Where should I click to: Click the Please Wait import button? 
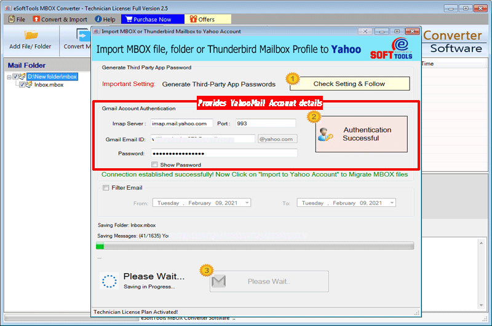click(x=269, y=281)
